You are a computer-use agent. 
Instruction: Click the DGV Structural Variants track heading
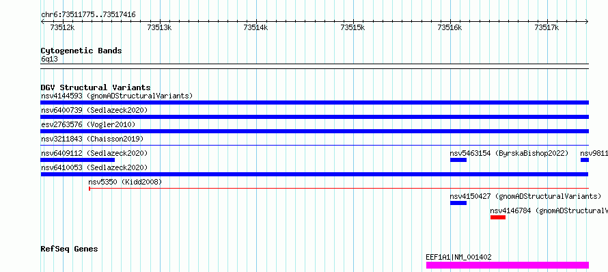[x=96, y=87]
